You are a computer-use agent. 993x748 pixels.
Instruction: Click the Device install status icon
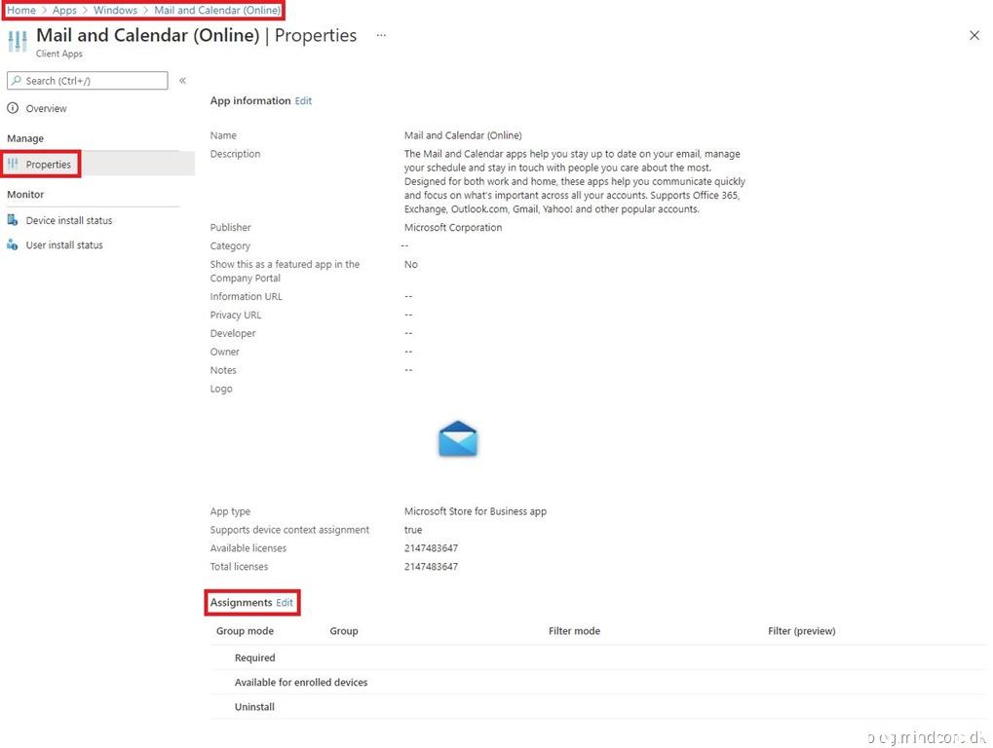[13, 220]
